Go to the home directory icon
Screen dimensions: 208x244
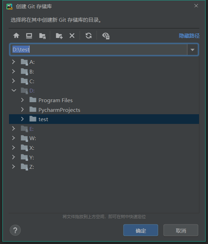[x=16, y=36]
